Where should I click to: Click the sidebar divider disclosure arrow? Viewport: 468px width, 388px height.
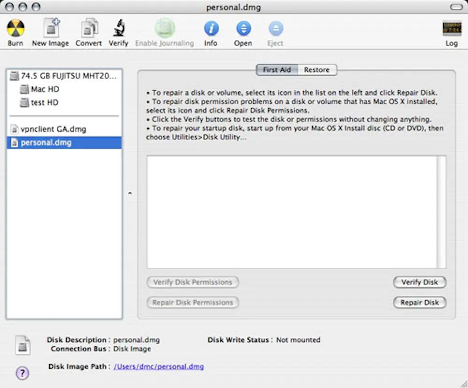click(x=130, y=192)
